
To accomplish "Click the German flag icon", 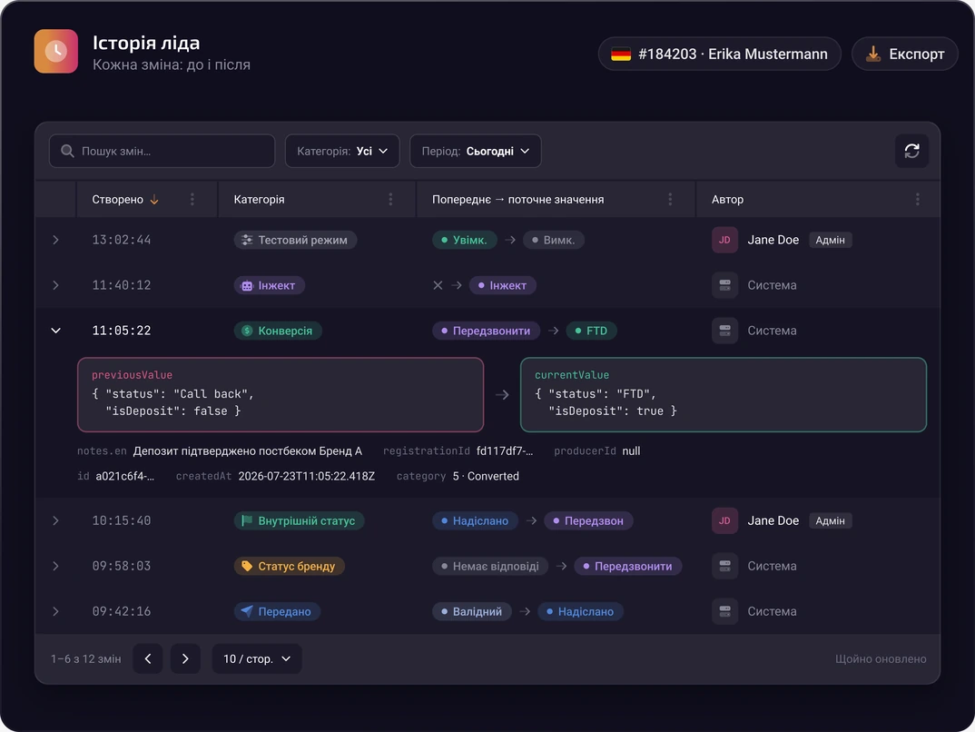I will [x=621, y=54].
